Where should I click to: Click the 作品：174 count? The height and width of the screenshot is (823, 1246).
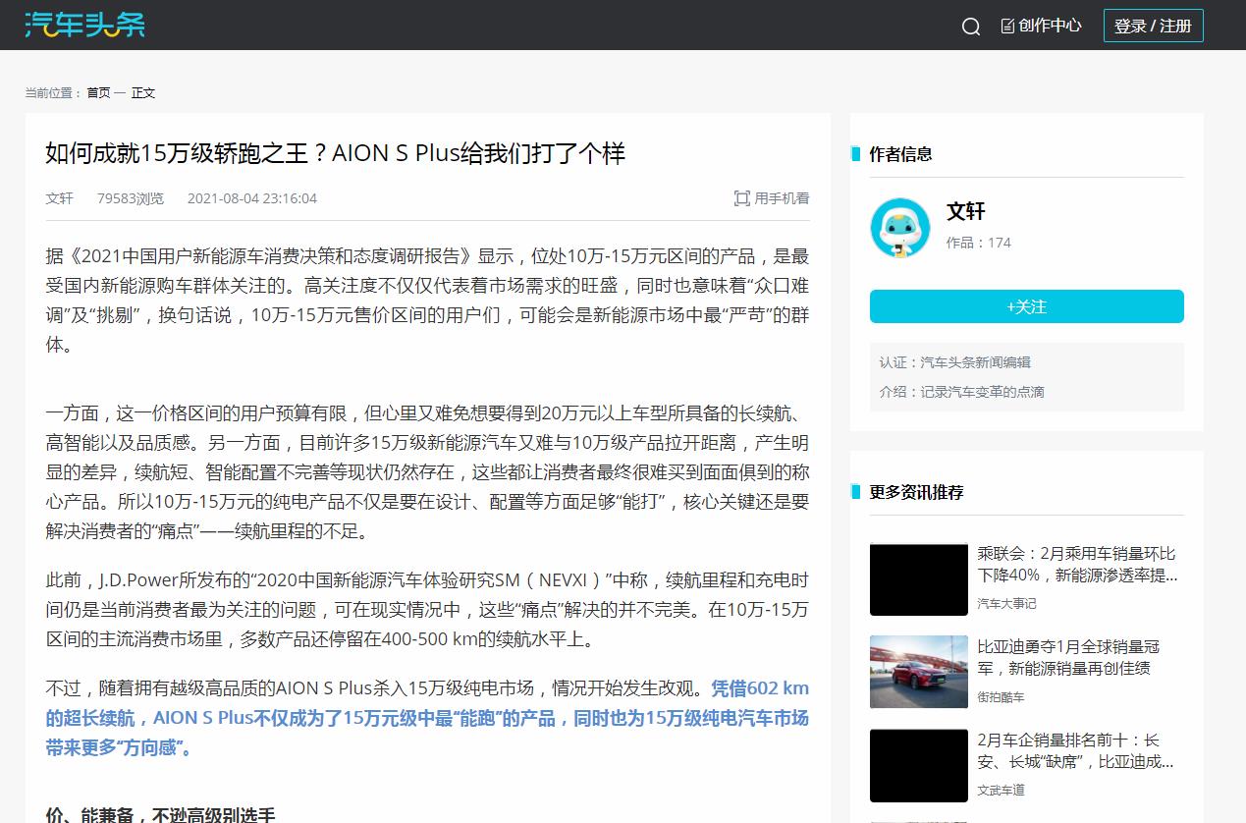[x=978, y=243]
